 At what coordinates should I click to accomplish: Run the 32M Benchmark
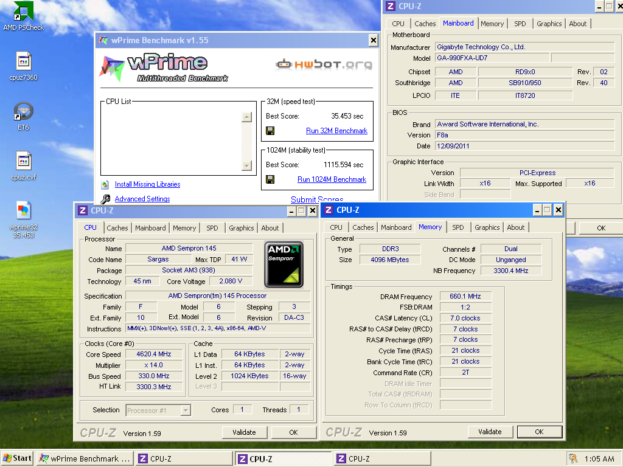336,131
